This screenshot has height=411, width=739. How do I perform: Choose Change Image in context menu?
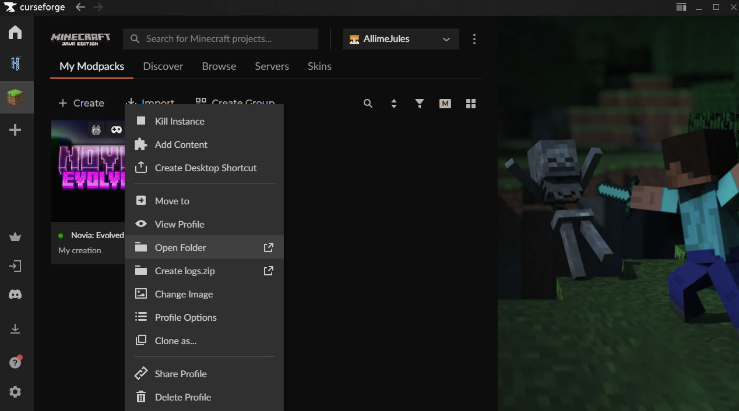pyautogui.click(x=204, y=294)
